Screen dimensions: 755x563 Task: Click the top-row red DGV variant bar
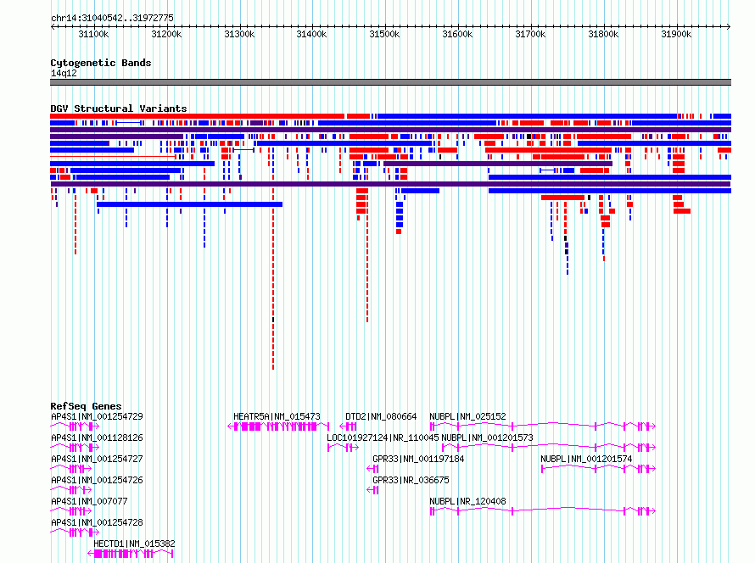pos(198,116)
